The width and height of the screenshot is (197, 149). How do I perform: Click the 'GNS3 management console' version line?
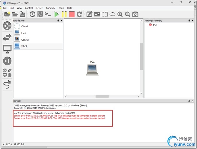point(51,105)
